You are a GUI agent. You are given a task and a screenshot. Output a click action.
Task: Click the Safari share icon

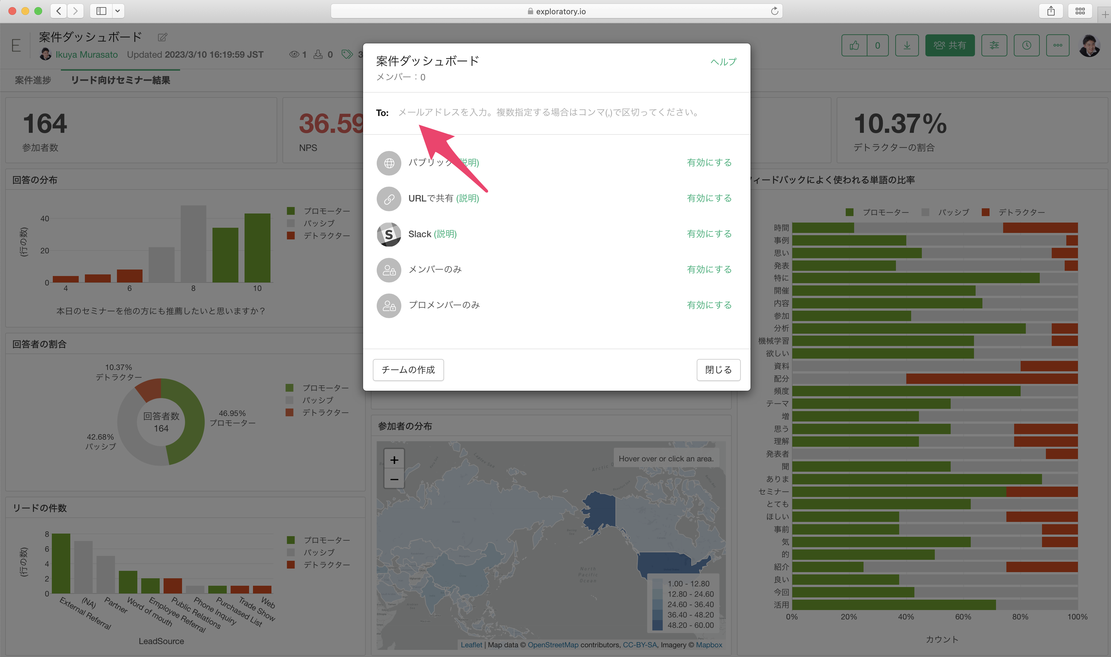point(1051,11)
